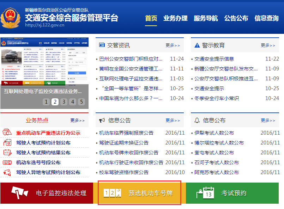Screen dimensions: 284x209
Task: Select the 首页 tab
Action: pyautogui.click(x=151, y=19)
